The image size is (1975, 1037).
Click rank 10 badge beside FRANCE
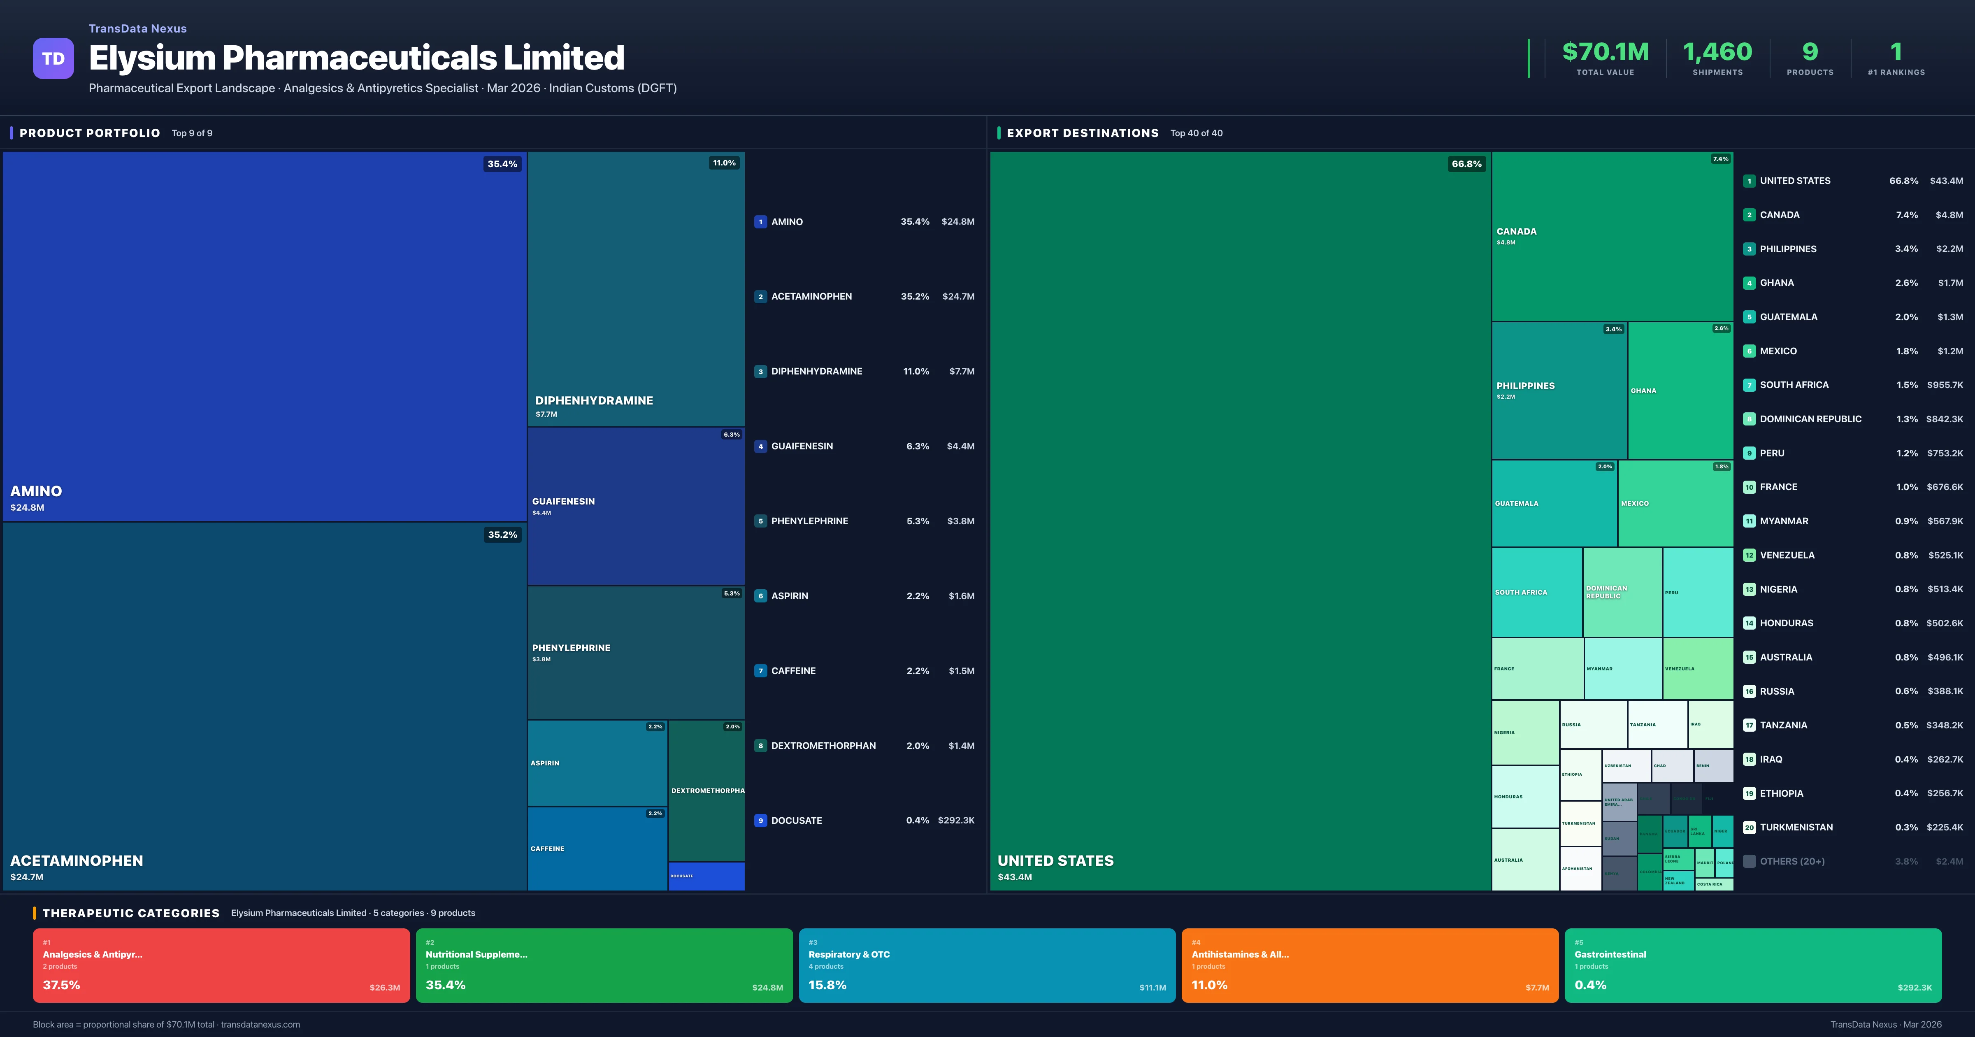click(1749, 487)
